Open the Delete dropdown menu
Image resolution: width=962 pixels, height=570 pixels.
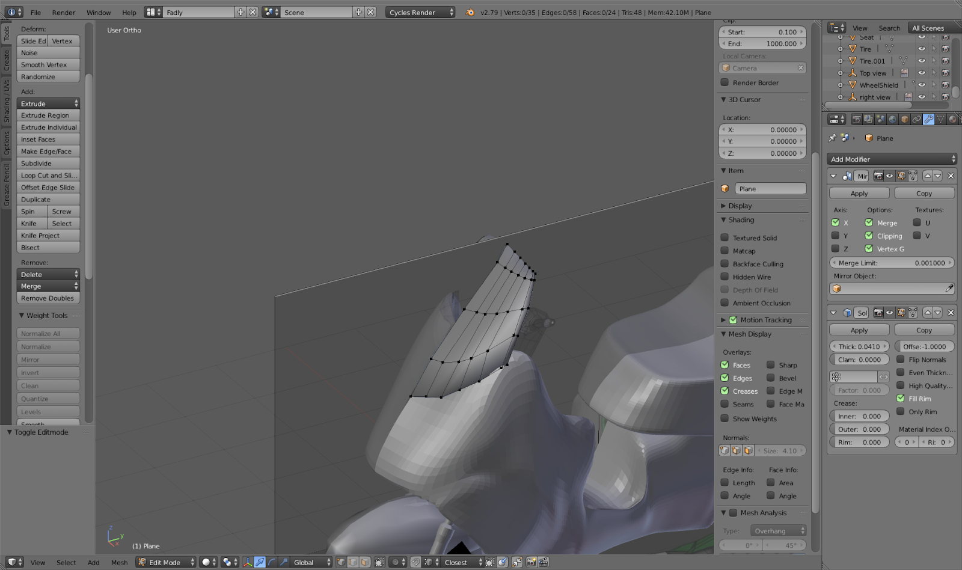tap(48, 274)
